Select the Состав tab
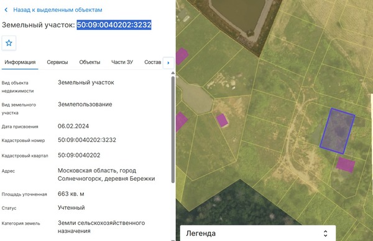The image size is (373, 241). pos(153,62)
